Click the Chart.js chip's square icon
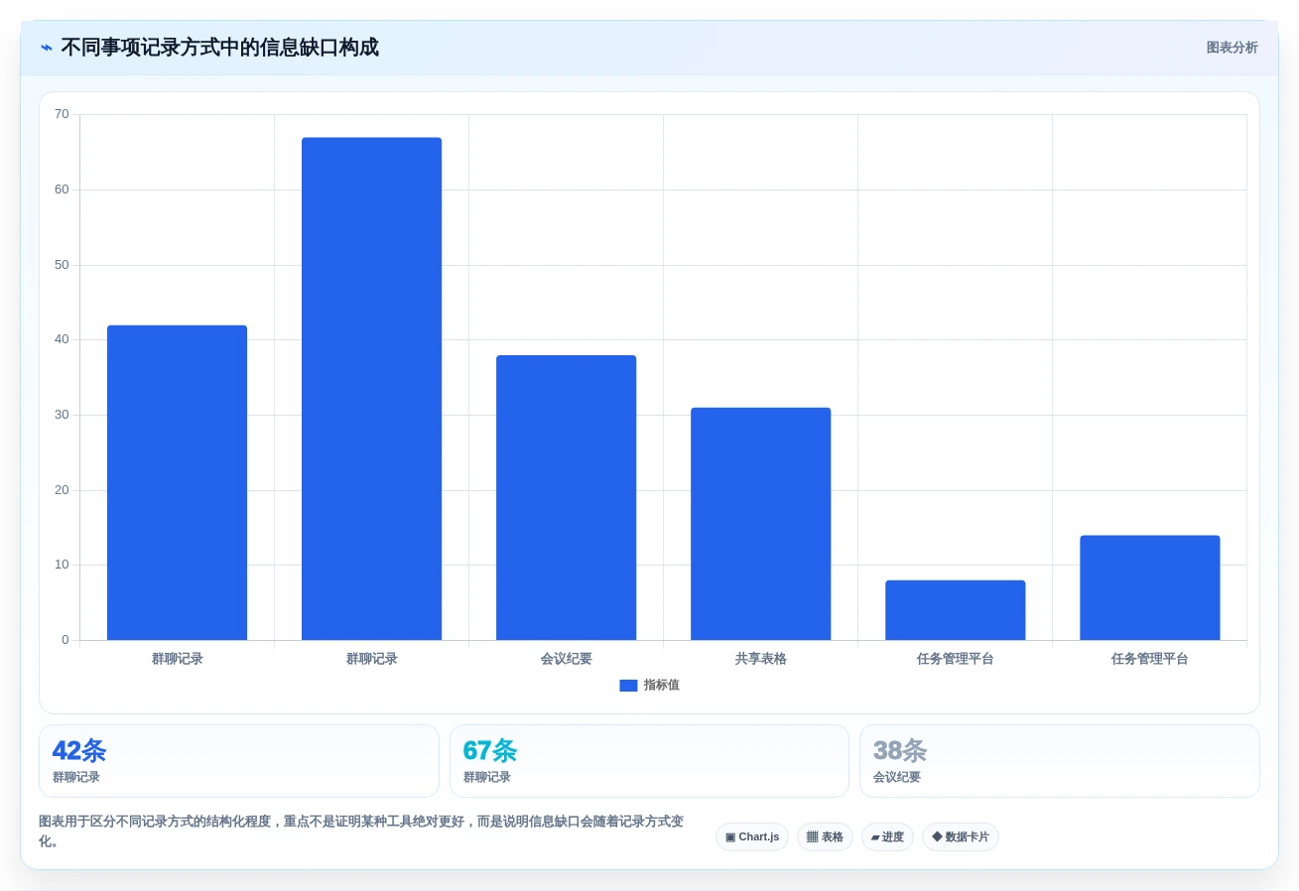1299x891 pixels. (x=730, y=837)
